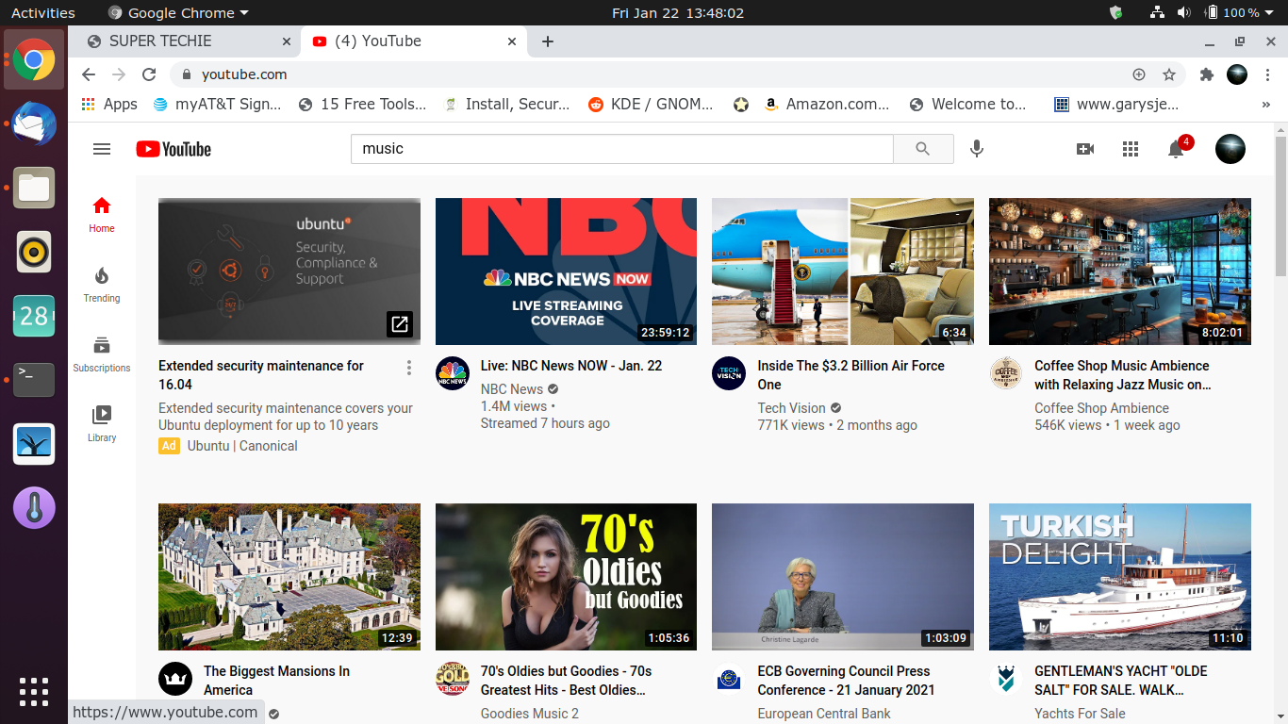Open the Apps bookmark
1288x724 pixels.
point(109,105)
